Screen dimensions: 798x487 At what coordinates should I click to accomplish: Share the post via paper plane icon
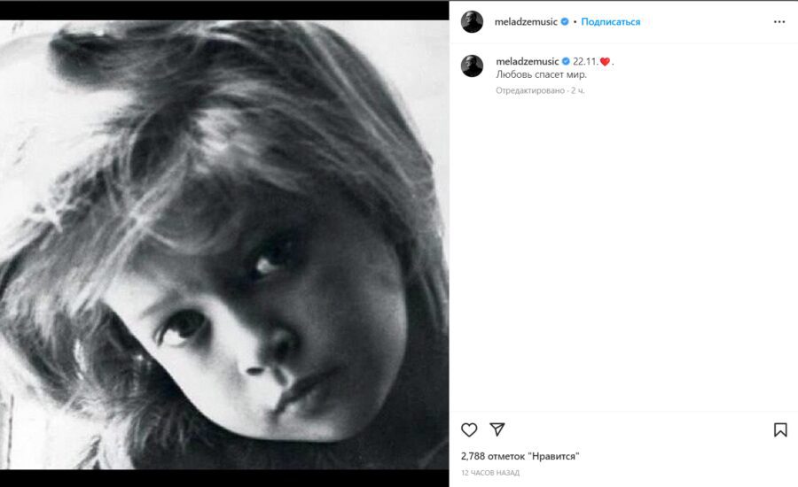tap(497, 429)
